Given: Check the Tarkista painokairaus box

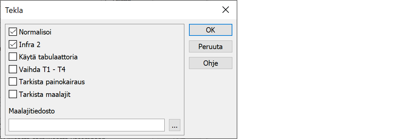Looking at the screenshot, I should click(13, 81).
